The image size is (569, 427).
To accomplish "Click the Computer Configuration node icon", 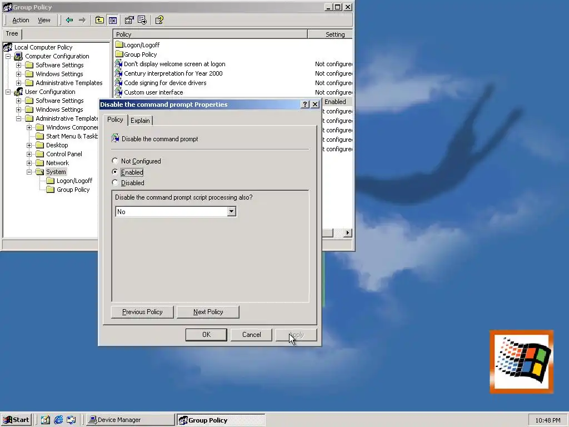I will point(18,56).
